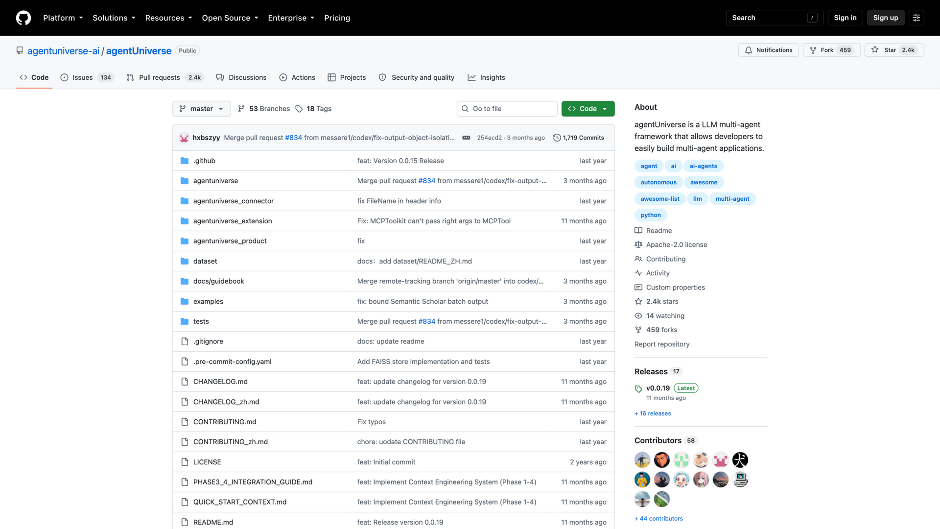Viewport: 940px width, 529px height.
Task: Click the Search box in header
Action: 775,18
